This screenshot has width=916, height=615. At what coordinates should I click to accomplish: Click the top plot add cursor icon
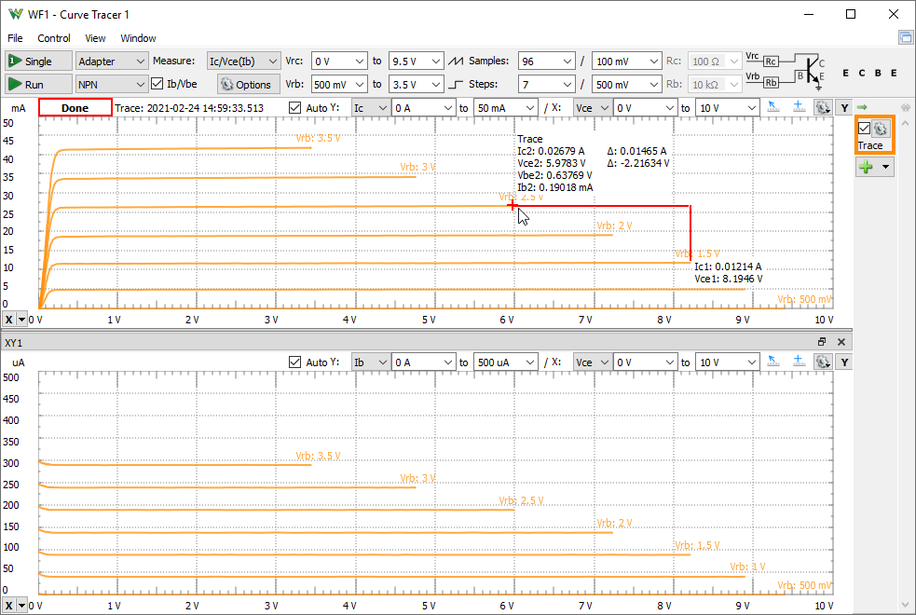[x=799, y=107]
